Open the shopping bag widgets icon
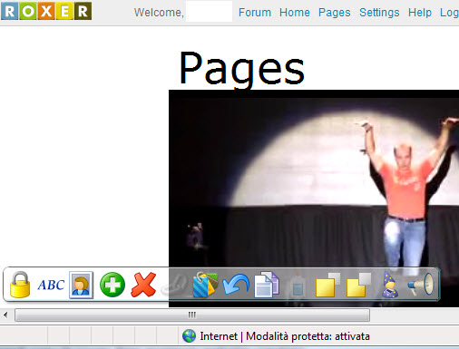The width and height of the screenshot is (459, 349). coord(205,285)
